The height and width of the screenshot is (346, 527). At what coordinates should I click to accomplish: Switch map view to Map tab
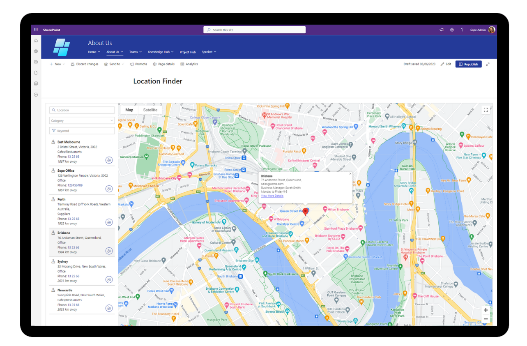pyautogui.click(x=129, y=110)
